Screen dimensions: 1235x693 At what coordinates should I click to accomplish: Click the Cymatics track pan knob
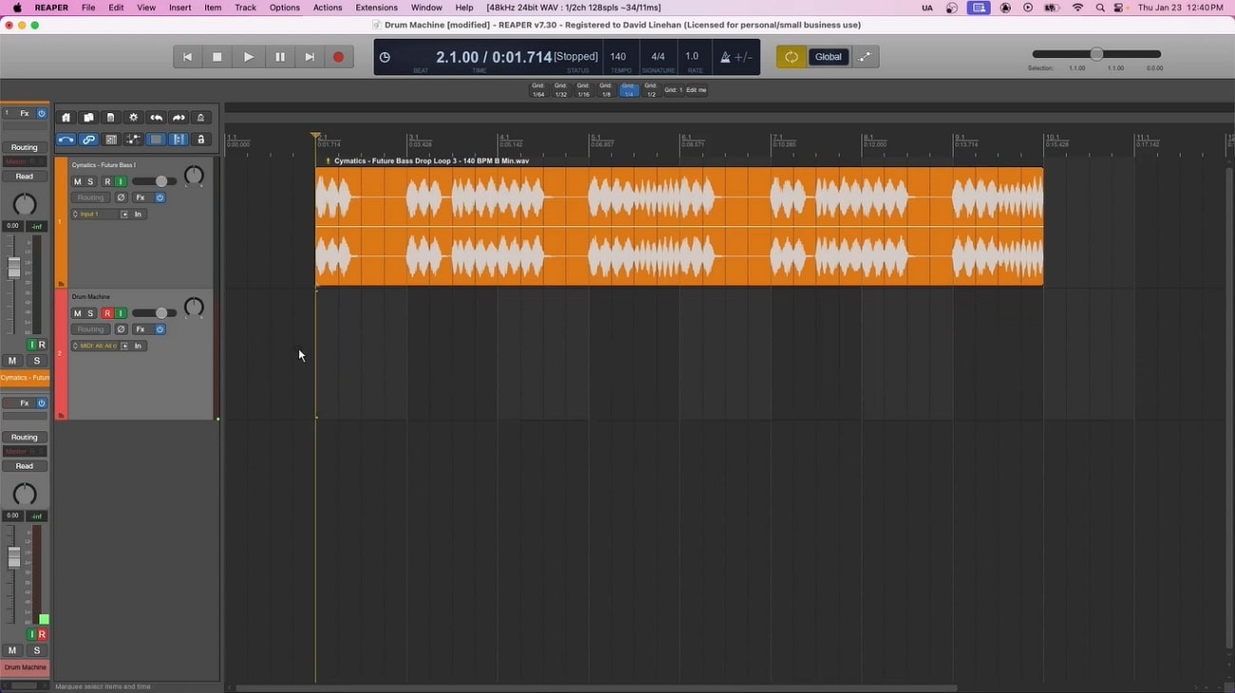pyautogui.click(x=194, y=176)
